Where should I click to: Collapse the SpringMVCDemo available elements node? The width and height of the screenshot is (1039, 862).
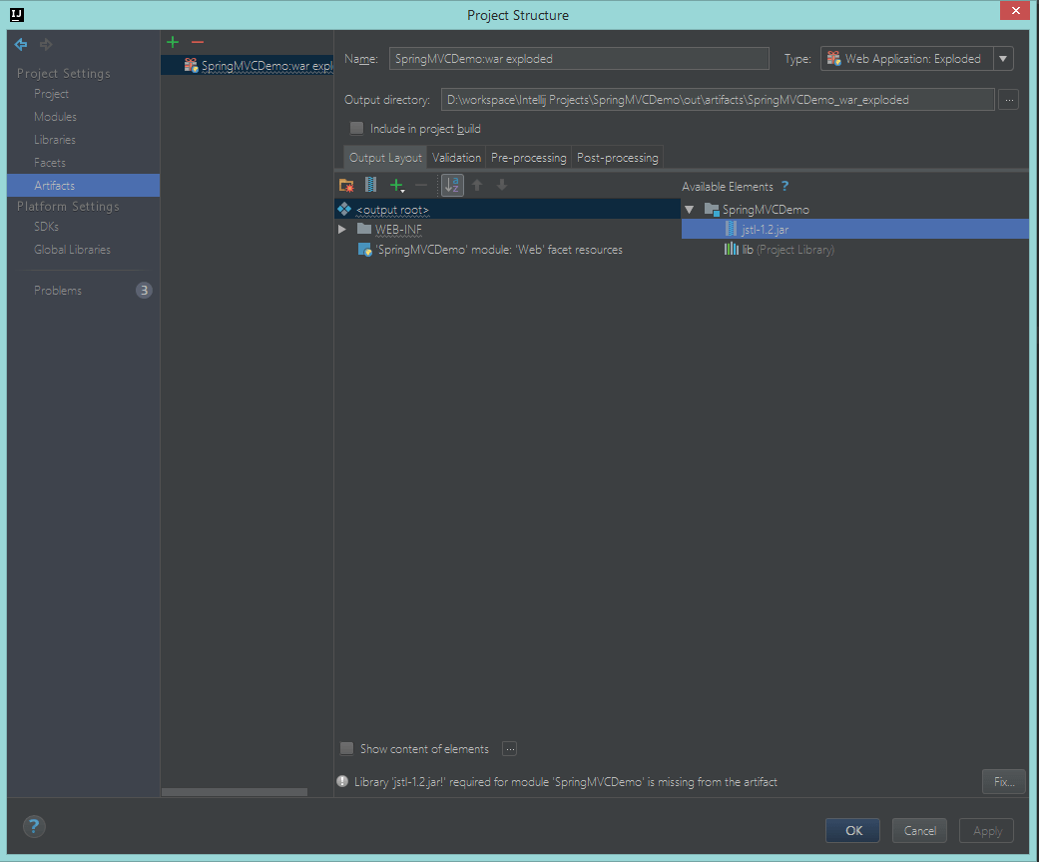click(x=689, y=210)
